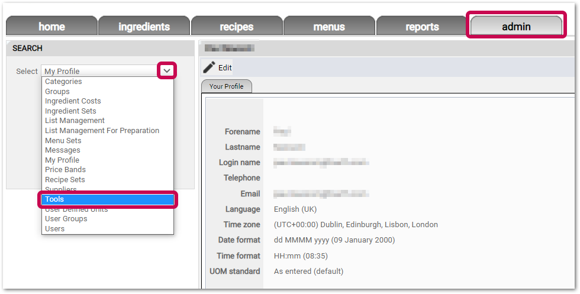Click the Login name label
The image size is (580, 294).
(x=239, y=163)
